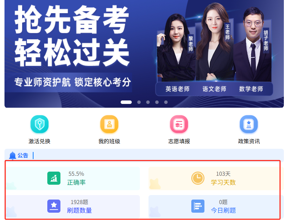Click the 数学老师 label on banner

[x=251, y=89]
